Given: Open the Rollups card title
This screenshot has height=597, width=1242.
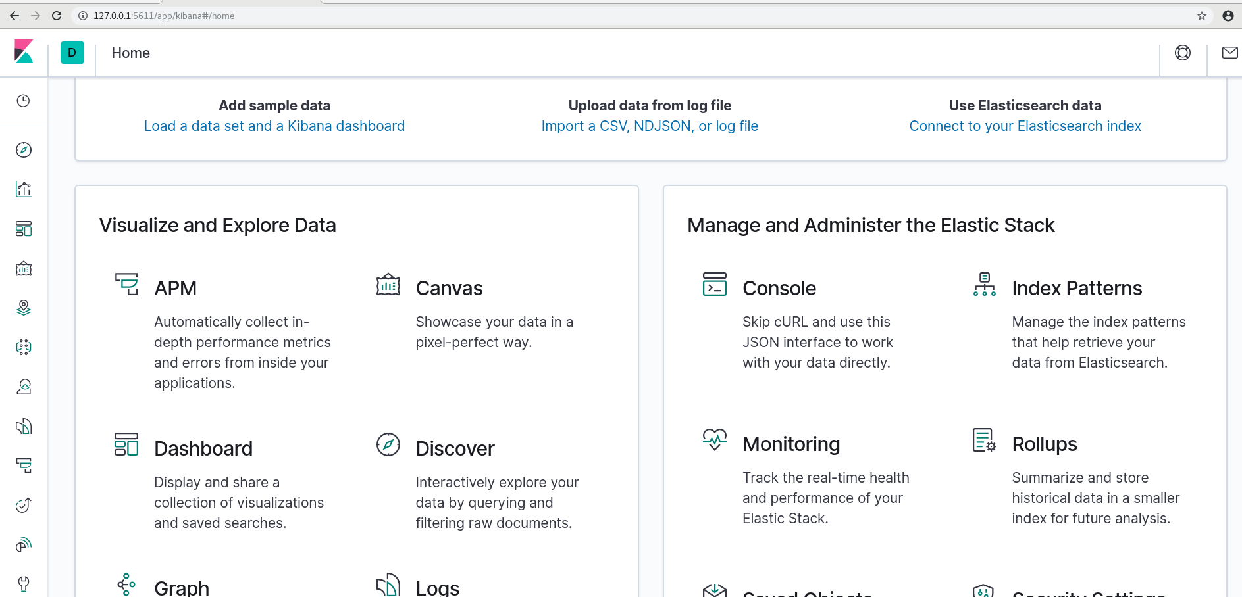Looking at the screenshot, I should click(1045, 444).
